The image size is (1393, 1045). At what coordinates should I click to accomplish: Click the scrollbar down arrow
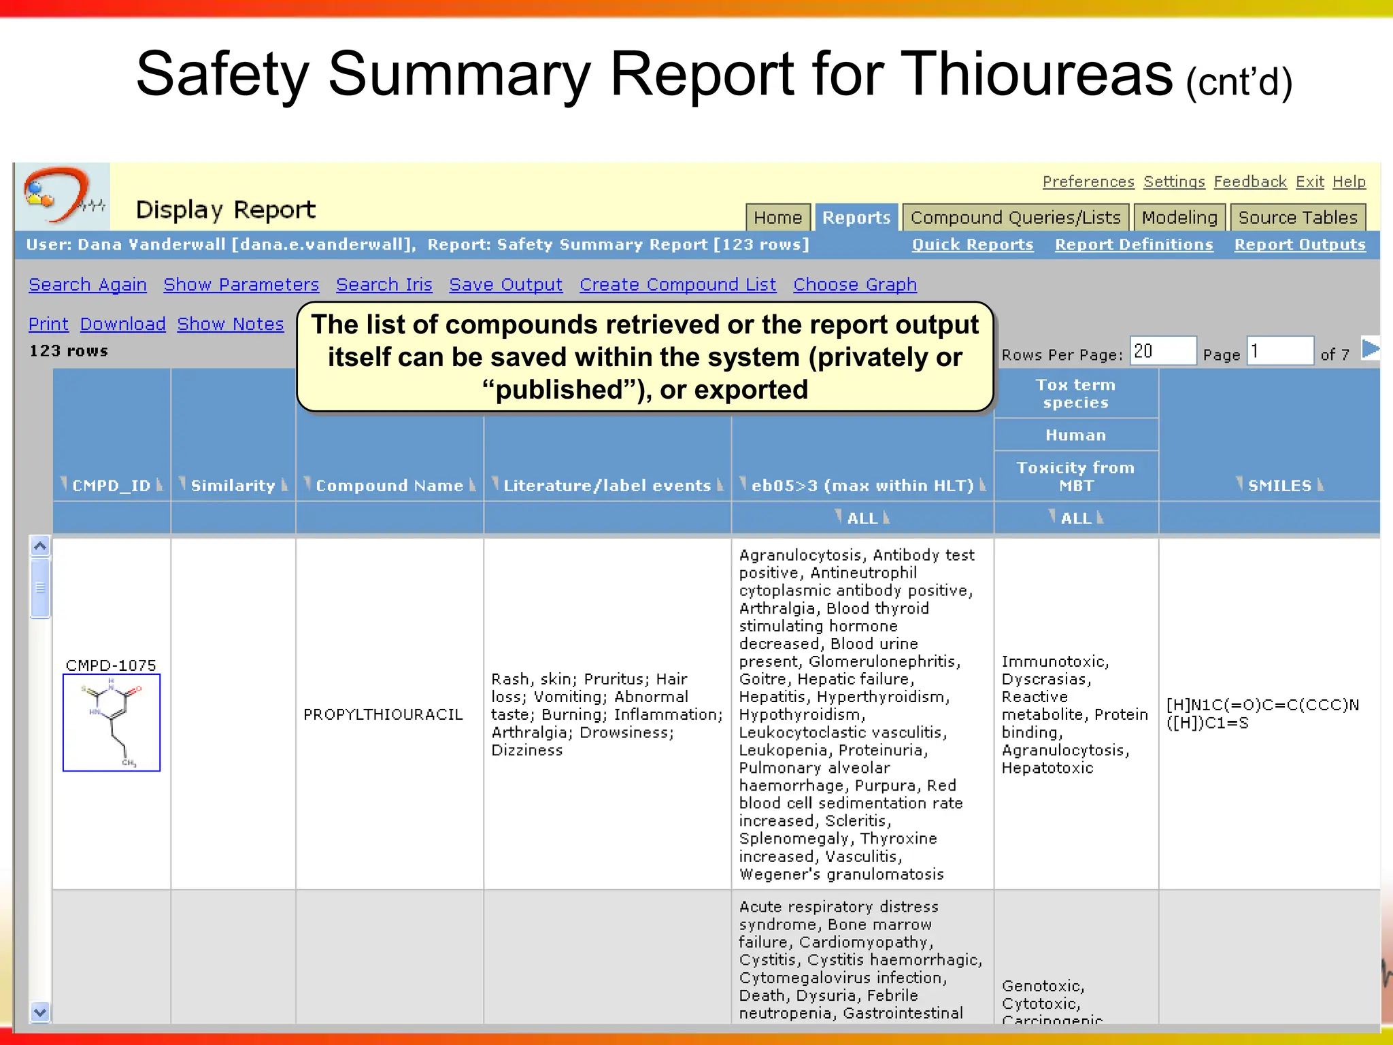pyautogui.click(x=40, y=1012)
